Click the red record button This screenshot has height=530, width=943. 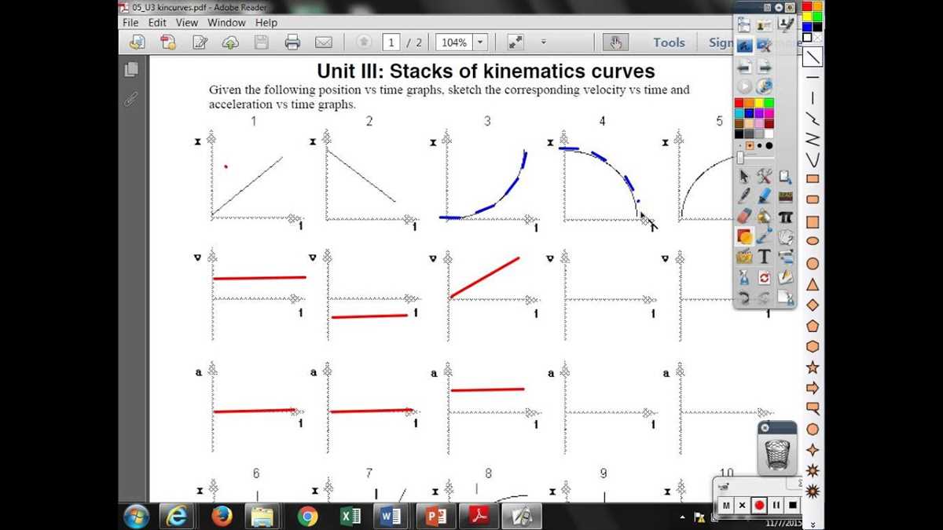pos(759,505)
